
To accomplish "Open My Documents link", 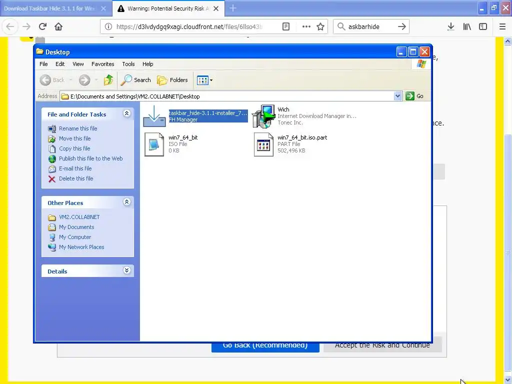I will click(76, 227).
